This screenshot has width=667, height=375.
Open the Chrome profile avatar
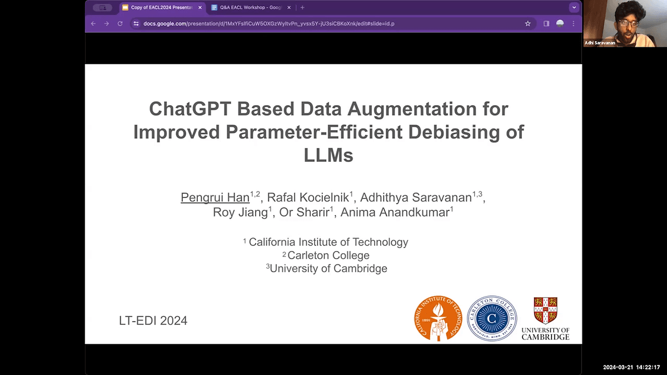[x=560, y=24]
